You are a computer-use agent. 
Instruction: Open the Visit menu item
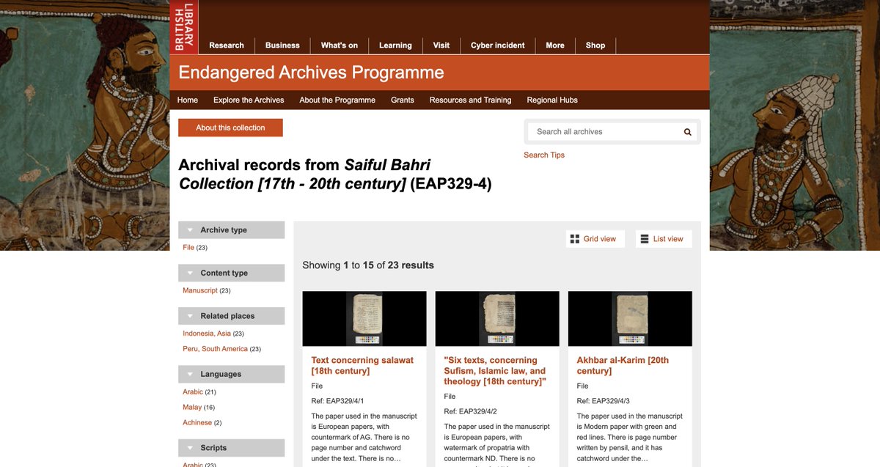(441, 45)
